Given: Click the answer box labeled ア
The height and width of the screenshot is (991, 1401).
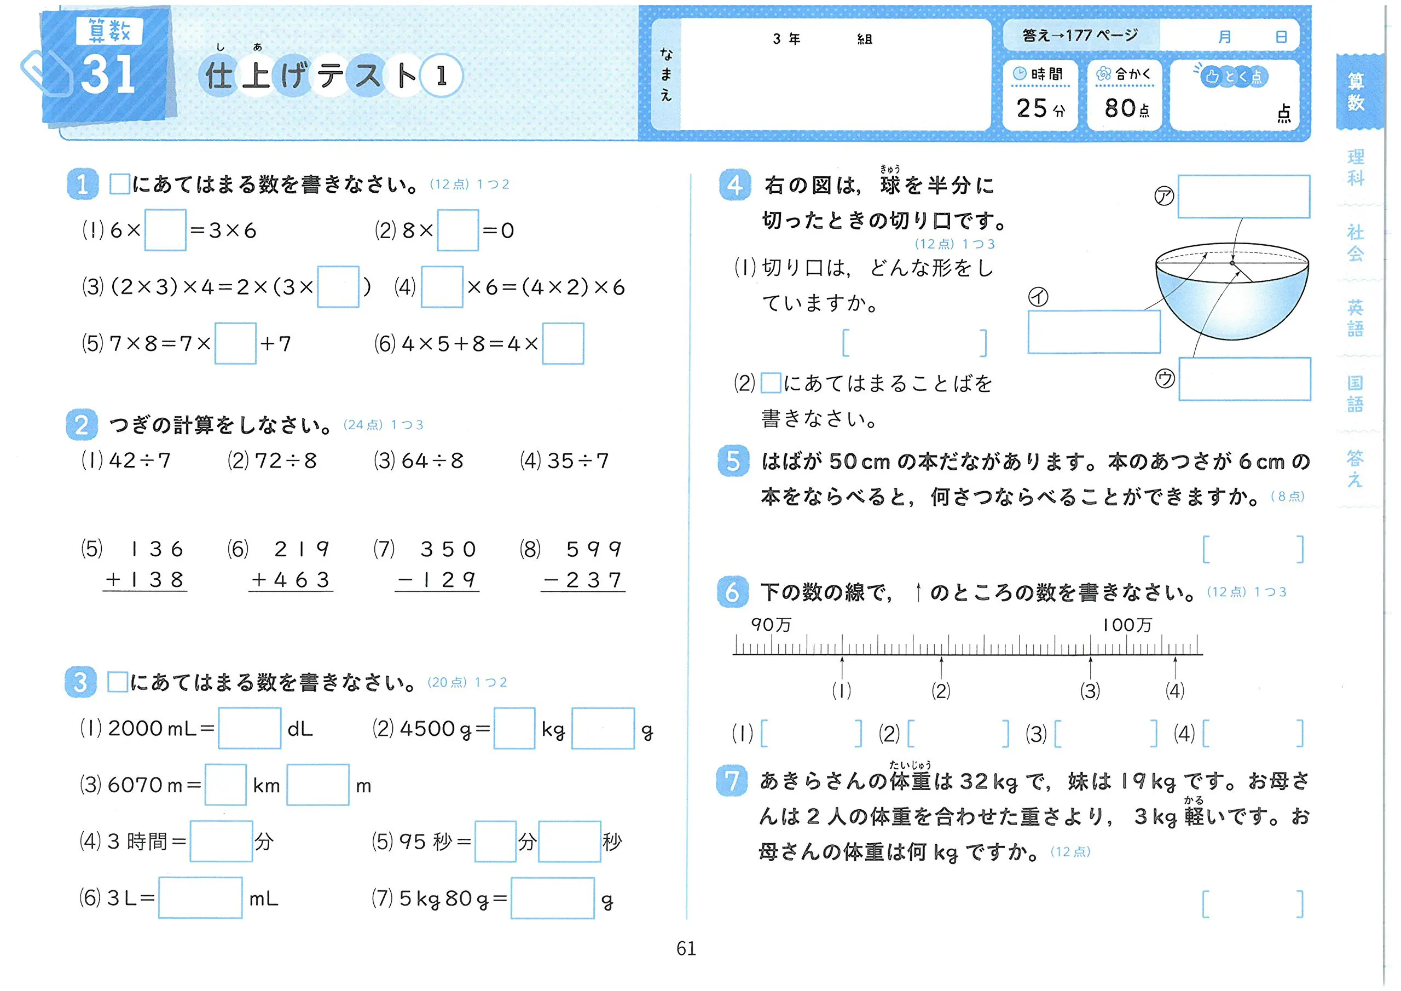Looking at the screenshot, I should click(1243, 196).
